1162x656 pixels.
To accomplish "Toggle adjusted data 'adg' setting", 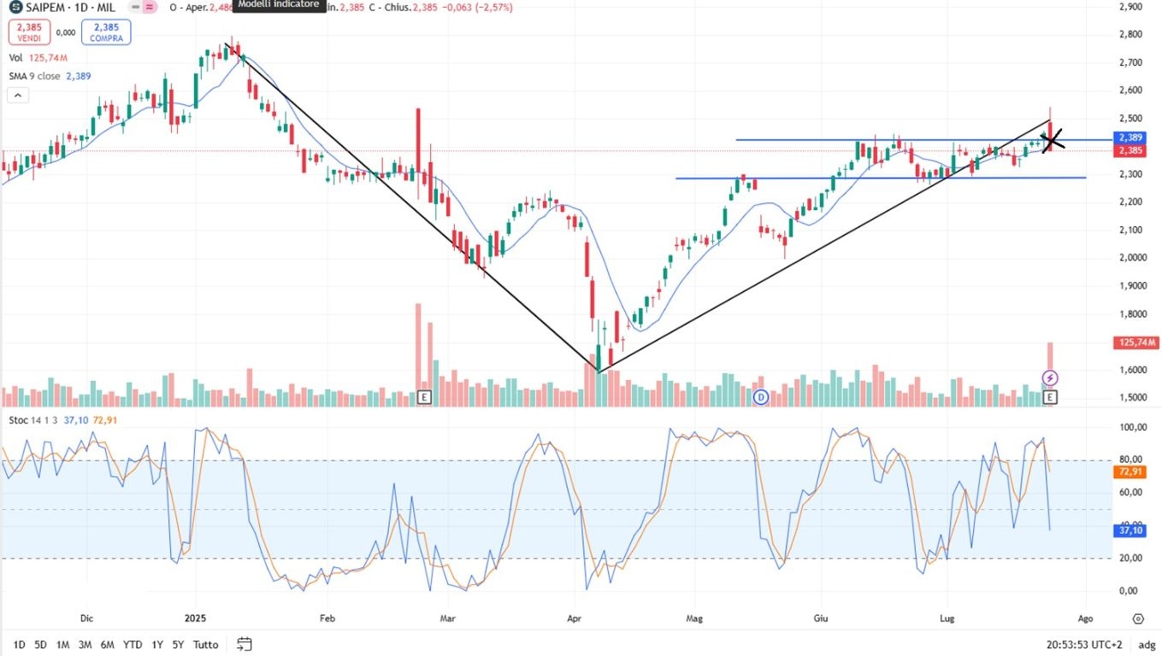I will click(1147, 644).
